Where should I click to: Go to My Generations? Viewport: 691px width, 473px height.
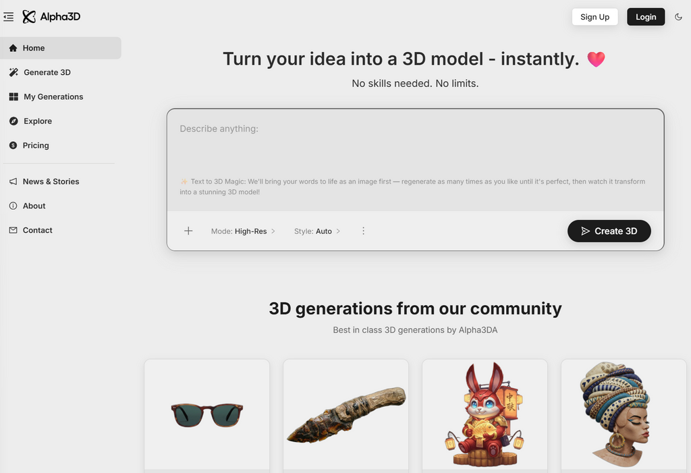[53, 96]
